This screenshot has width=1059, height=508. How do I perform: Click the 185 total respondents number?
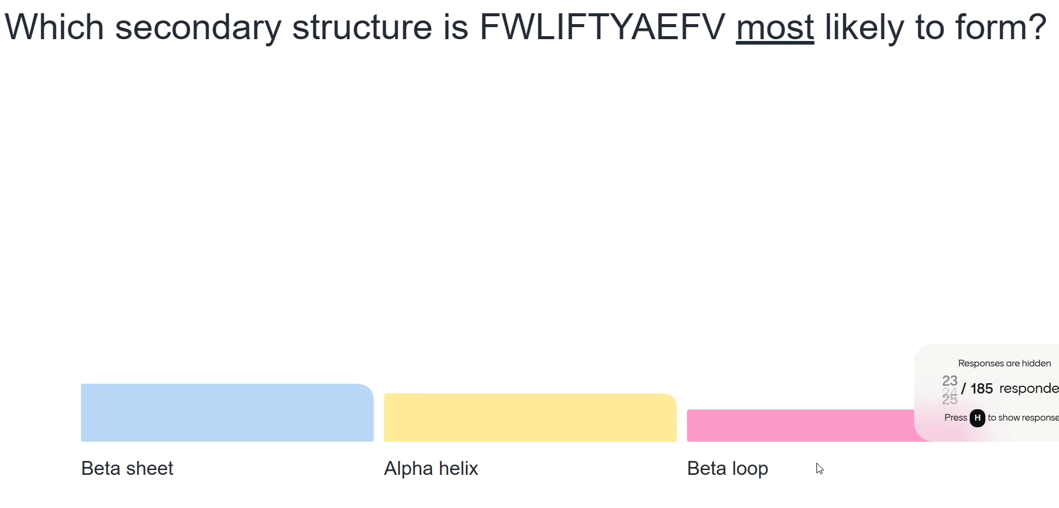[982, 389]
